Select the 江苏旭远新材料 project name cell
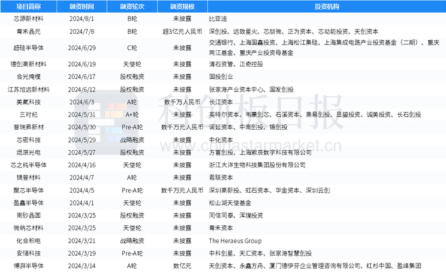The image size is (446, 273). pyautogui.click(x=29, y=90)
